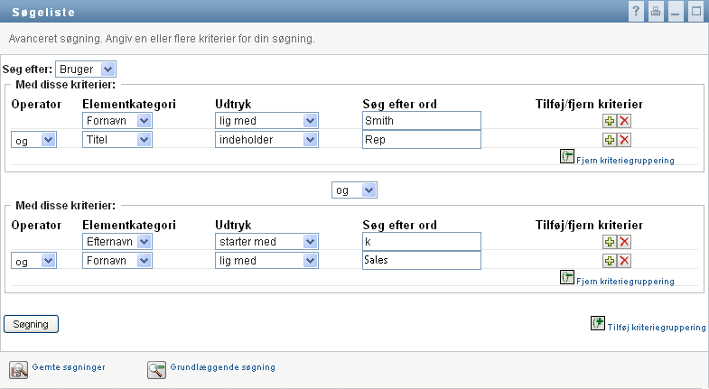Screen dimensions: 709x389
Task: Click the help question mark icon
Action: click(637, 12)
